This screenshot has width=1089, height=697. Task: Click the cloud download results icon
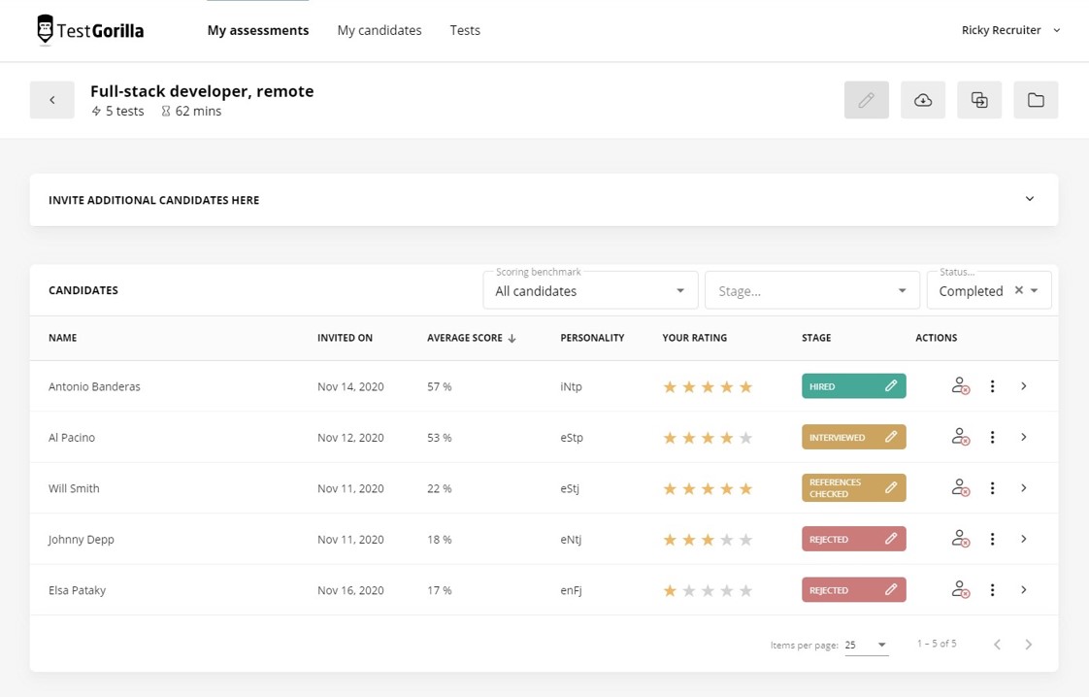[x=923, y=100]
